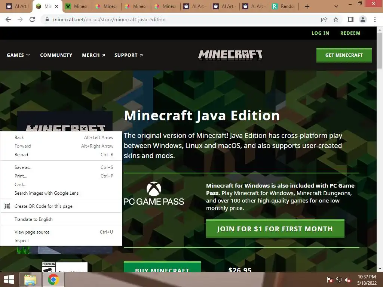Choose Search images with Google Lens

(61, 193)
